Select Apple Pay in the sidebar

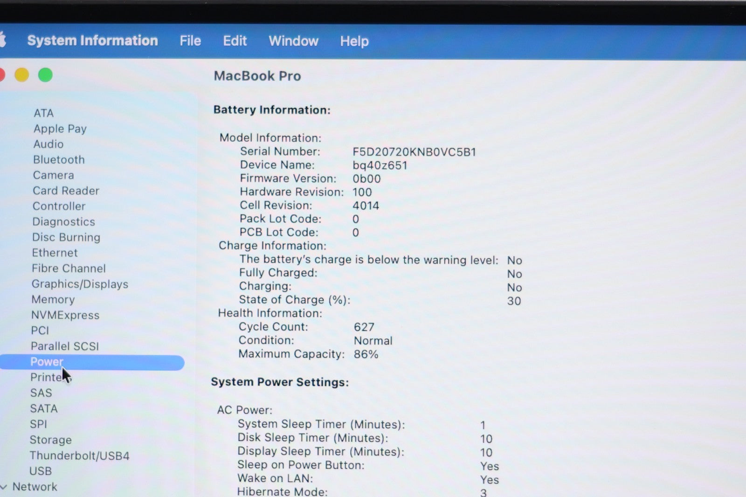tap(60, 129)
